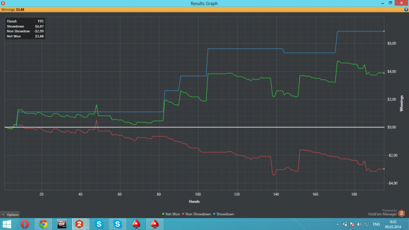409x230 pixels.
Task: Open the second PokerStars taskbar icon
Action: click(x=155, y=224)
